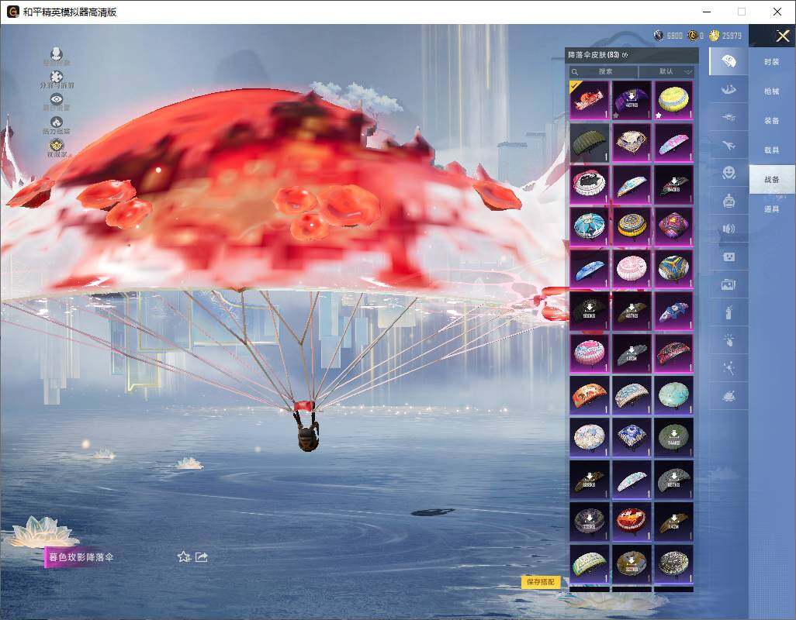Download the purple parachute skin 467KB

(631, 100)
